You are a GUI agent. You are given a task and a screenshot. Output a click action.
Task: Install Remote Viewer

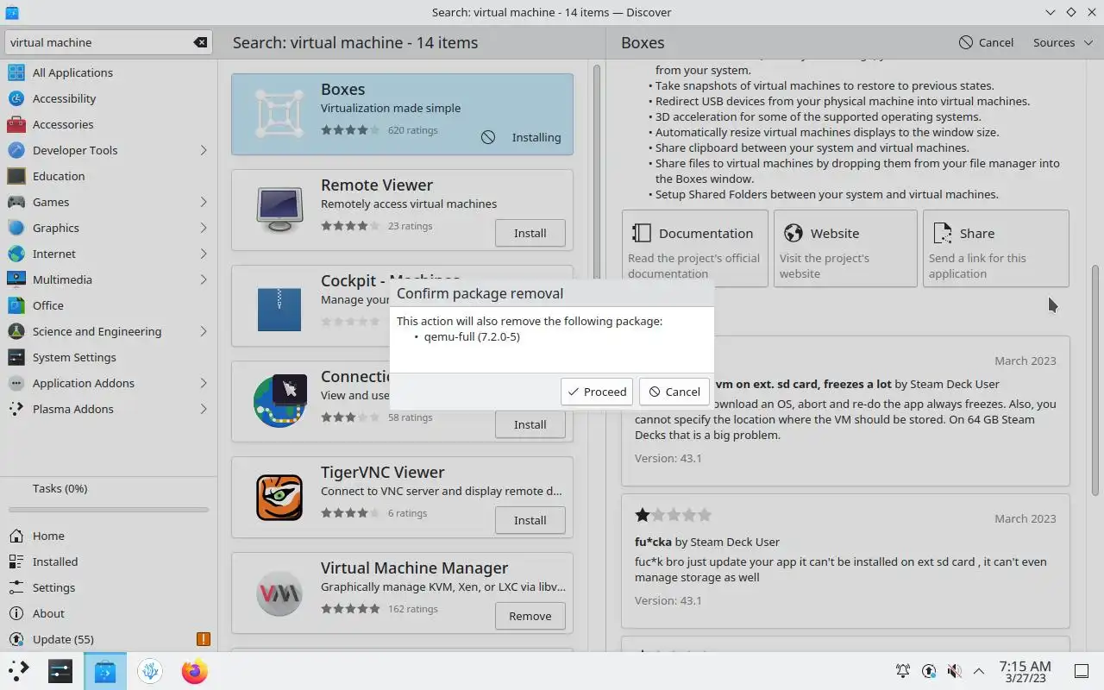point(530,233)
